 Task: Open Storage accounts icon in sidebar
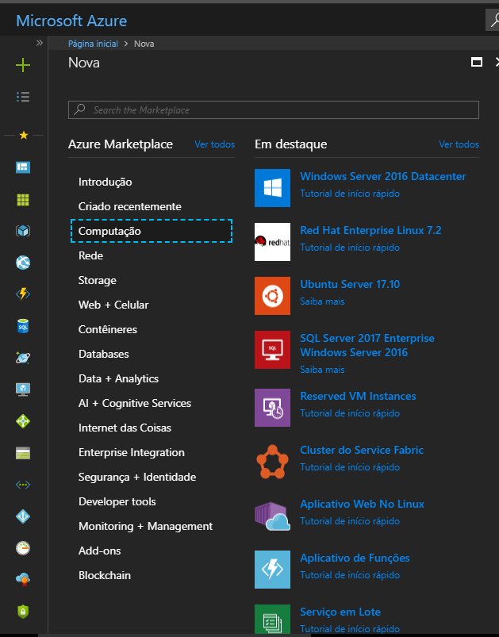[x=23, y=453]
